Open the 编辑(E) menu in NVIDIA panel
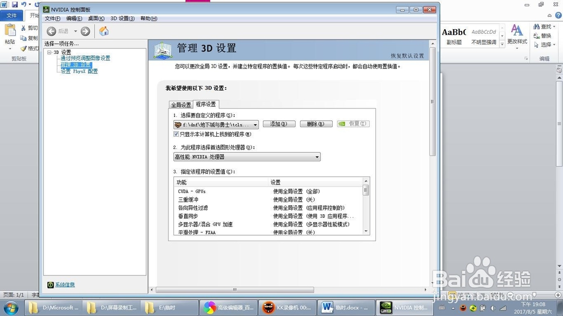Viewport: 563px width, 316px height. click(x=74, y=19)
